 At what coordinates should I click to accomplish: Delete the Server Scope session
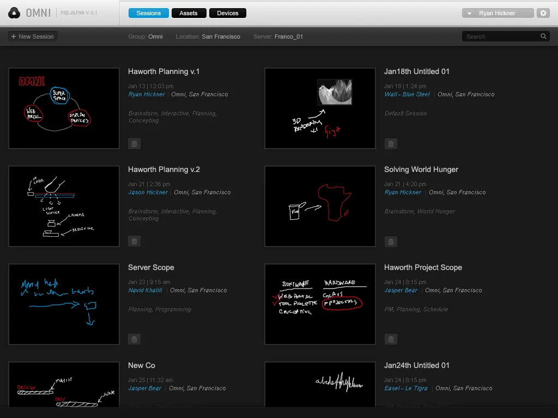pyautogui.click(x=134, y=340)
